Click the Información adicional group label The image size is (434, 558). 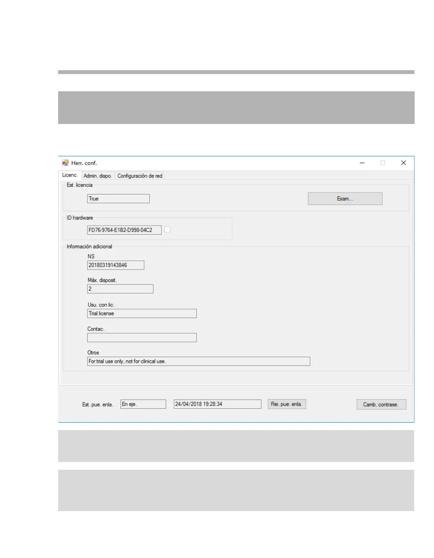(89, 246)
